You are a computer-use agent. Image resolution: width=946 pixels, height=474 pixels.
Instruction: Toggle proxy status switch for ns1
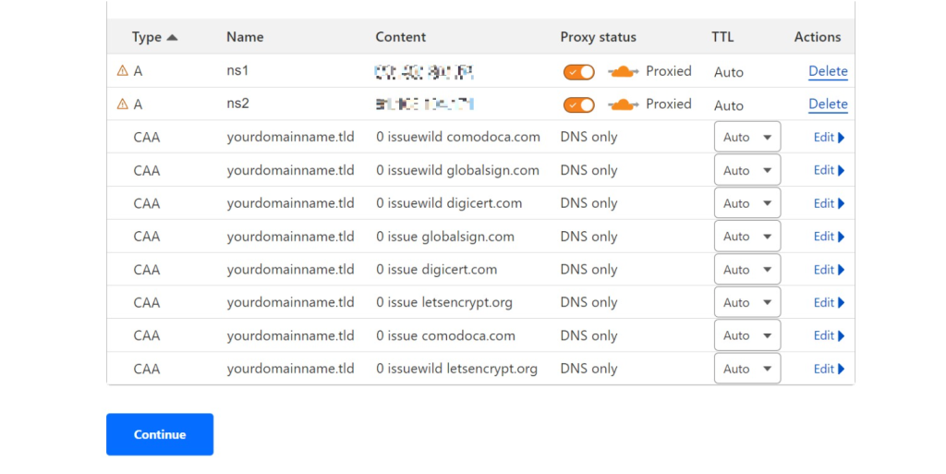coord(579,72)
